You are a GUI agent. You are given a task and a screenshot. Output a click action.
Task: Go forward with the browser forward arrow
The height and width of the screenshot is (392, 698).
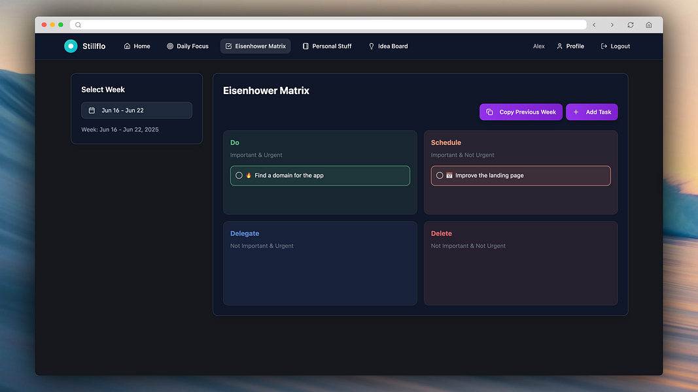coord(612,25)
